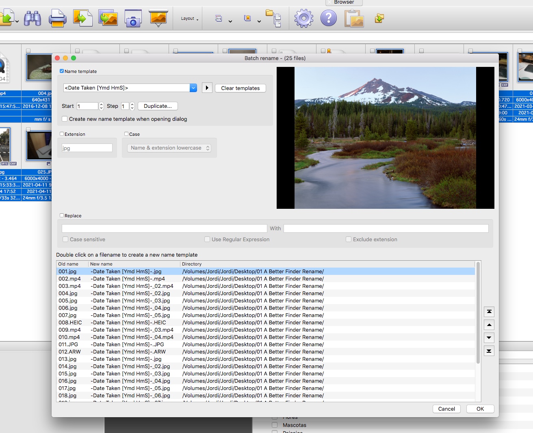533x433 pixels.
Task: Open 'Name & extension lowercase' dropdown
Action: (x=170, y=148)
